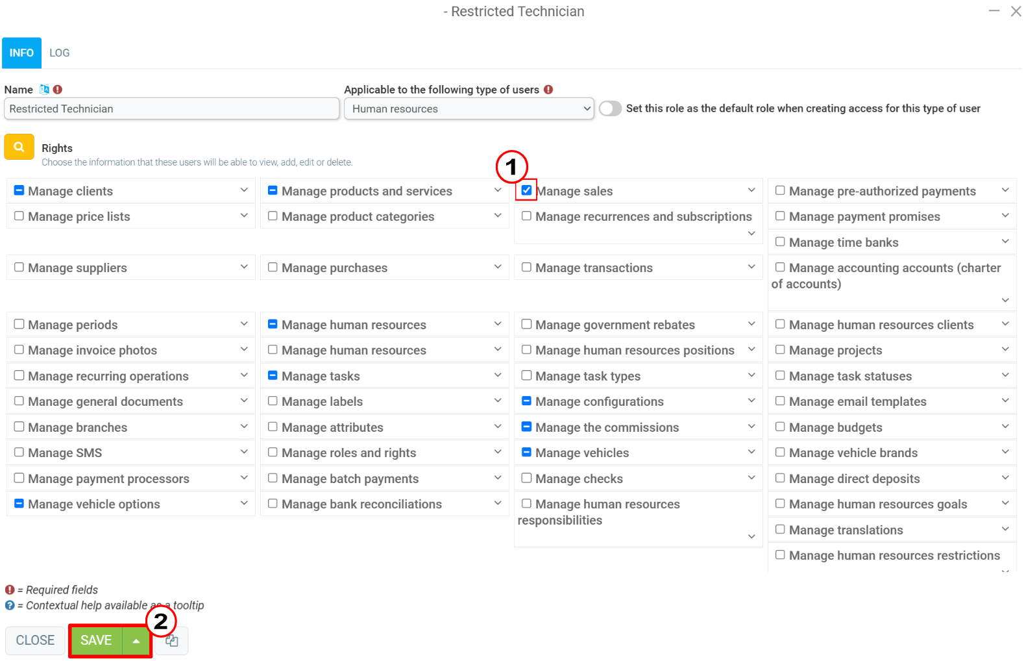Click the required icon by Applicable user type
Image resolution: width=1024 pixels, height=661 pixels.
click(548, 90)
